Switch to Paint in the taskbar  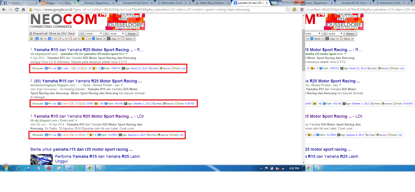100,168
